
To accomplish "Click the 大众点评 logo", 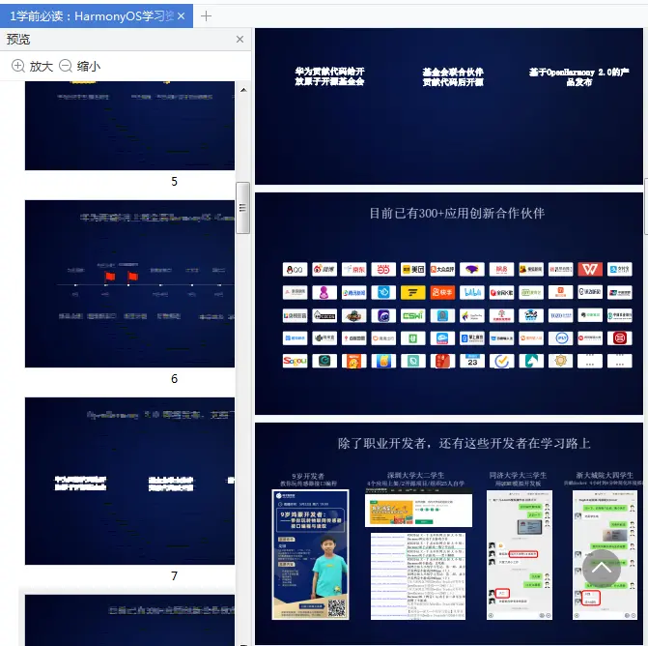I will tap(442, 270).
